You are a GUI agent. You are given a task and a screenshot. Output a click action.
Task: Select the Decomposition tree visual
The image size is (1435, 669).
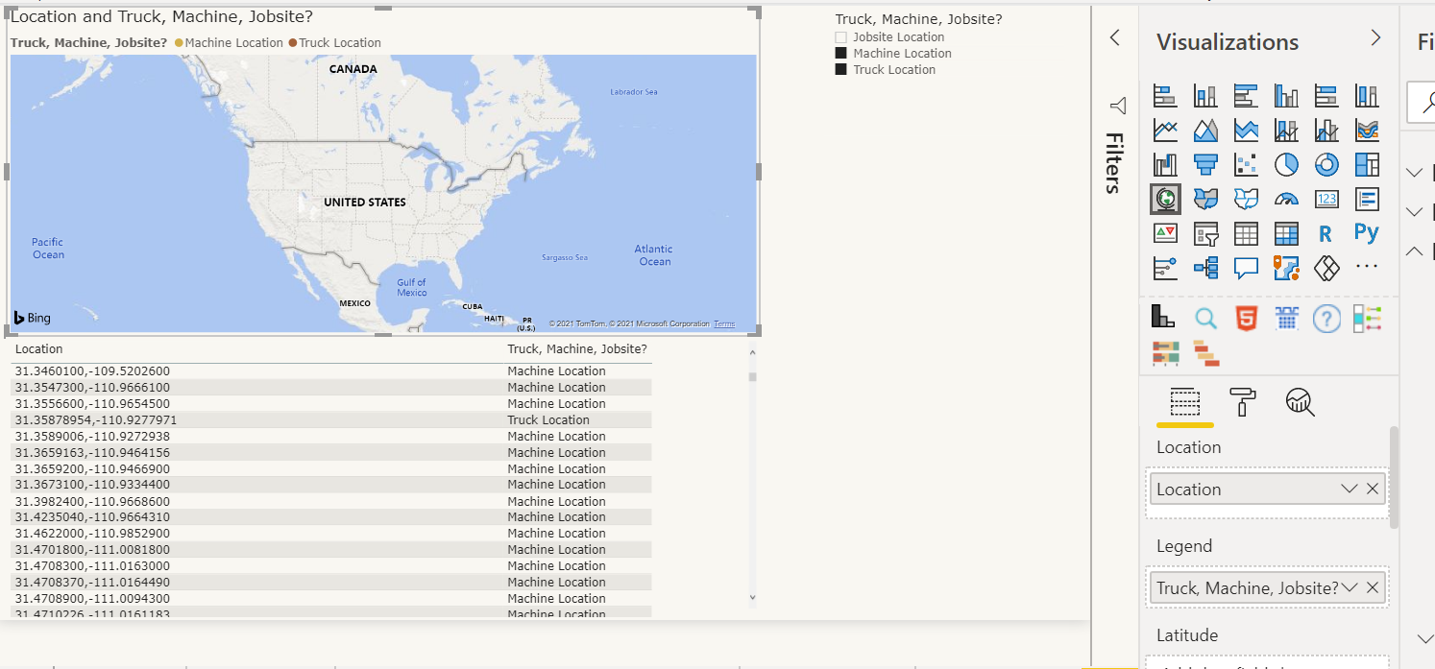pos(1205,268)
